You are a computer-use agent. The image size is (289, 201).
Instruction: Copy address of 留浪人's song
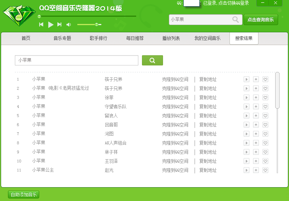(208, 116)
